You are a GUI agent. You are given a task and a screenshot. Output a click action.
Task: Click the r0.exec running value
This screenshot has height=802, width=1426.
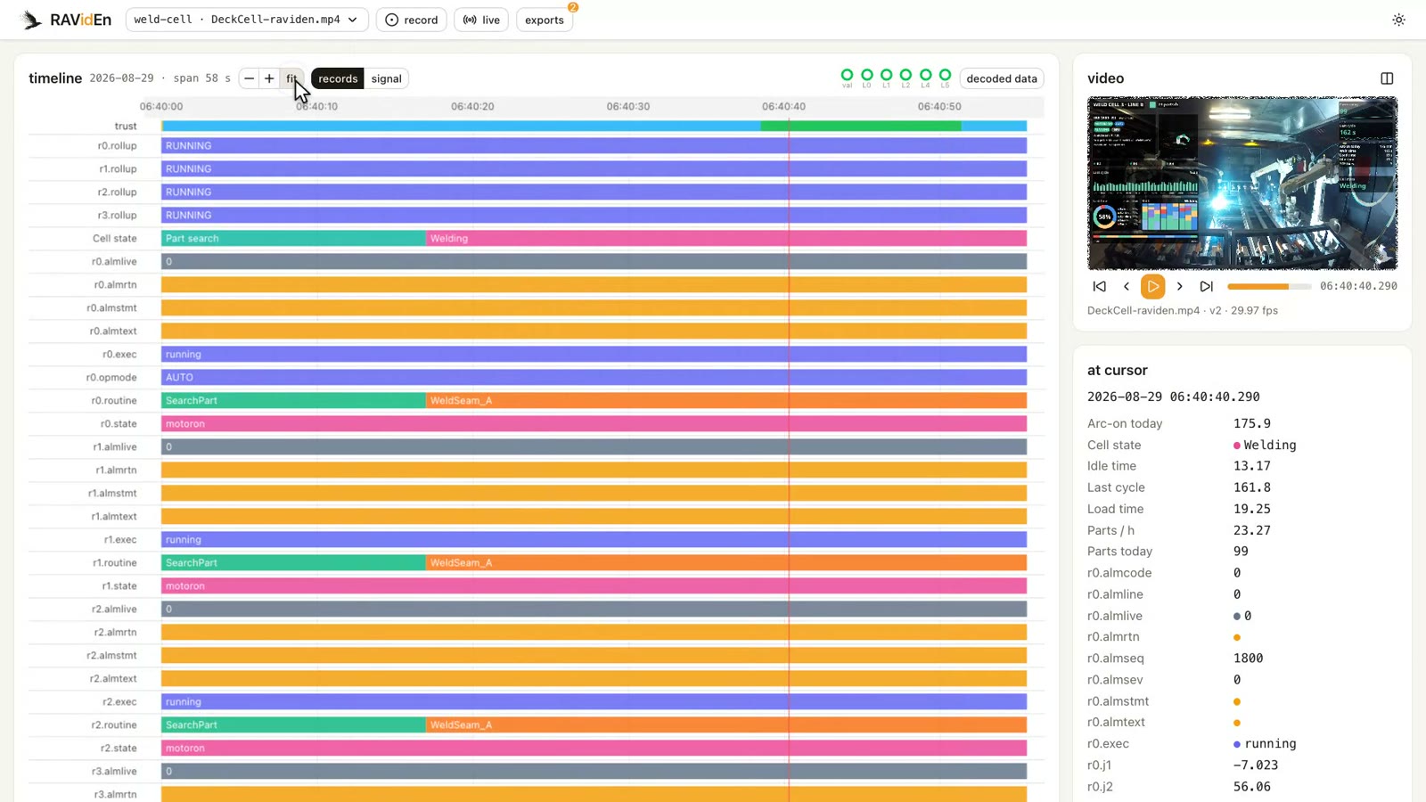coord(1265,743)
